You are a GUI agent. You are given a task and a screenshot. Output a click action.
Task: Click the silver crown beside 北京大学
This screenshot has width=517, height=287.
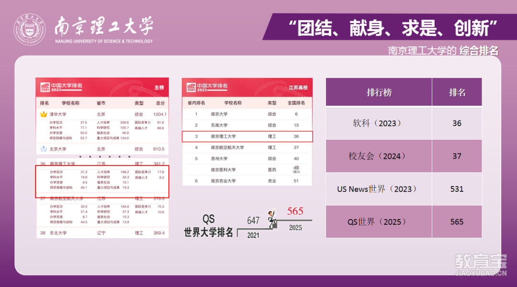click(x=44, y=149)
